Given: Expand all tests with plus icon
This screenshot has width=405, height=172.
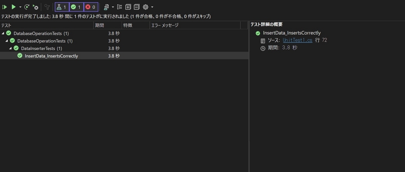Looking at the screenshot, I should tap(128, 7).
